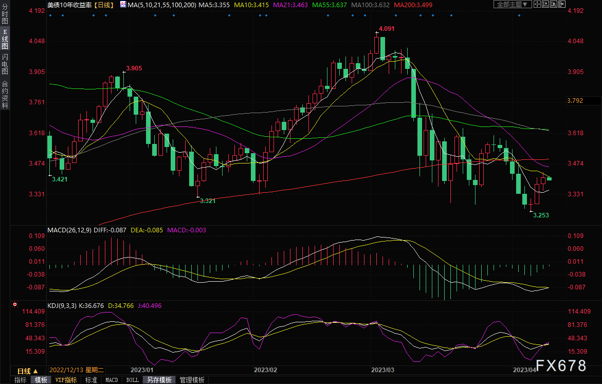Click 管理模板 button
602x384 pixels.
click(x=192, y=380)
